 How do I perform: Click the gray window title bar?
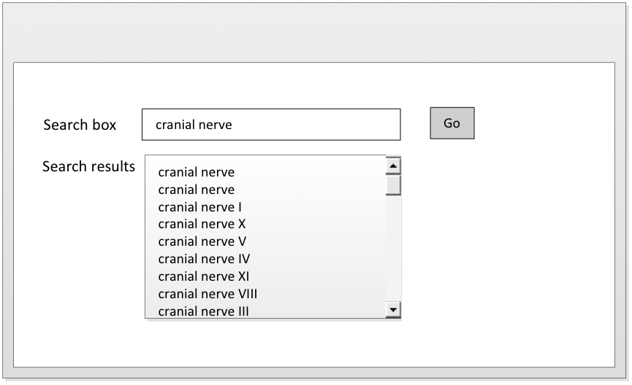(x=316, y=29)
